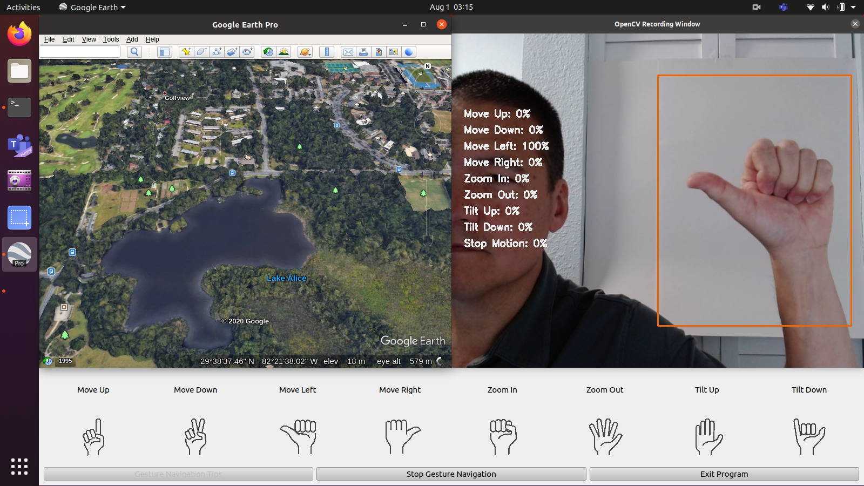The image size is (864, 486).
Task: Open the Edit menu
Action: tap(68, 39)
